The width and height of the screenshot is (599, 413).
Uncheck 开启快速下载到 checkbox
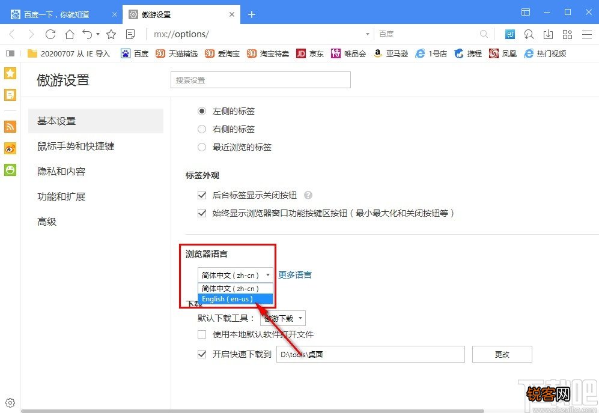[x=202, y=354]
